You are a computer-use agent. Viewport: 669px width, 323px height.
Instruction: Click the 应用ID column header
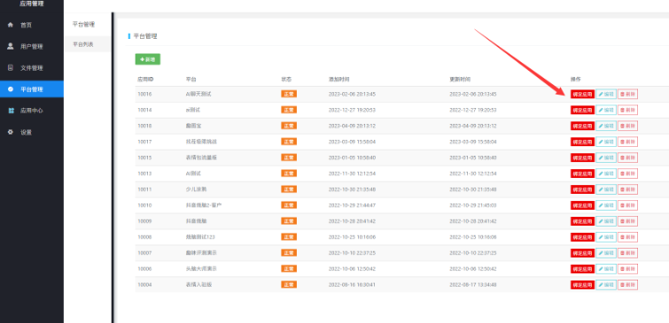(x=145, y=80)
